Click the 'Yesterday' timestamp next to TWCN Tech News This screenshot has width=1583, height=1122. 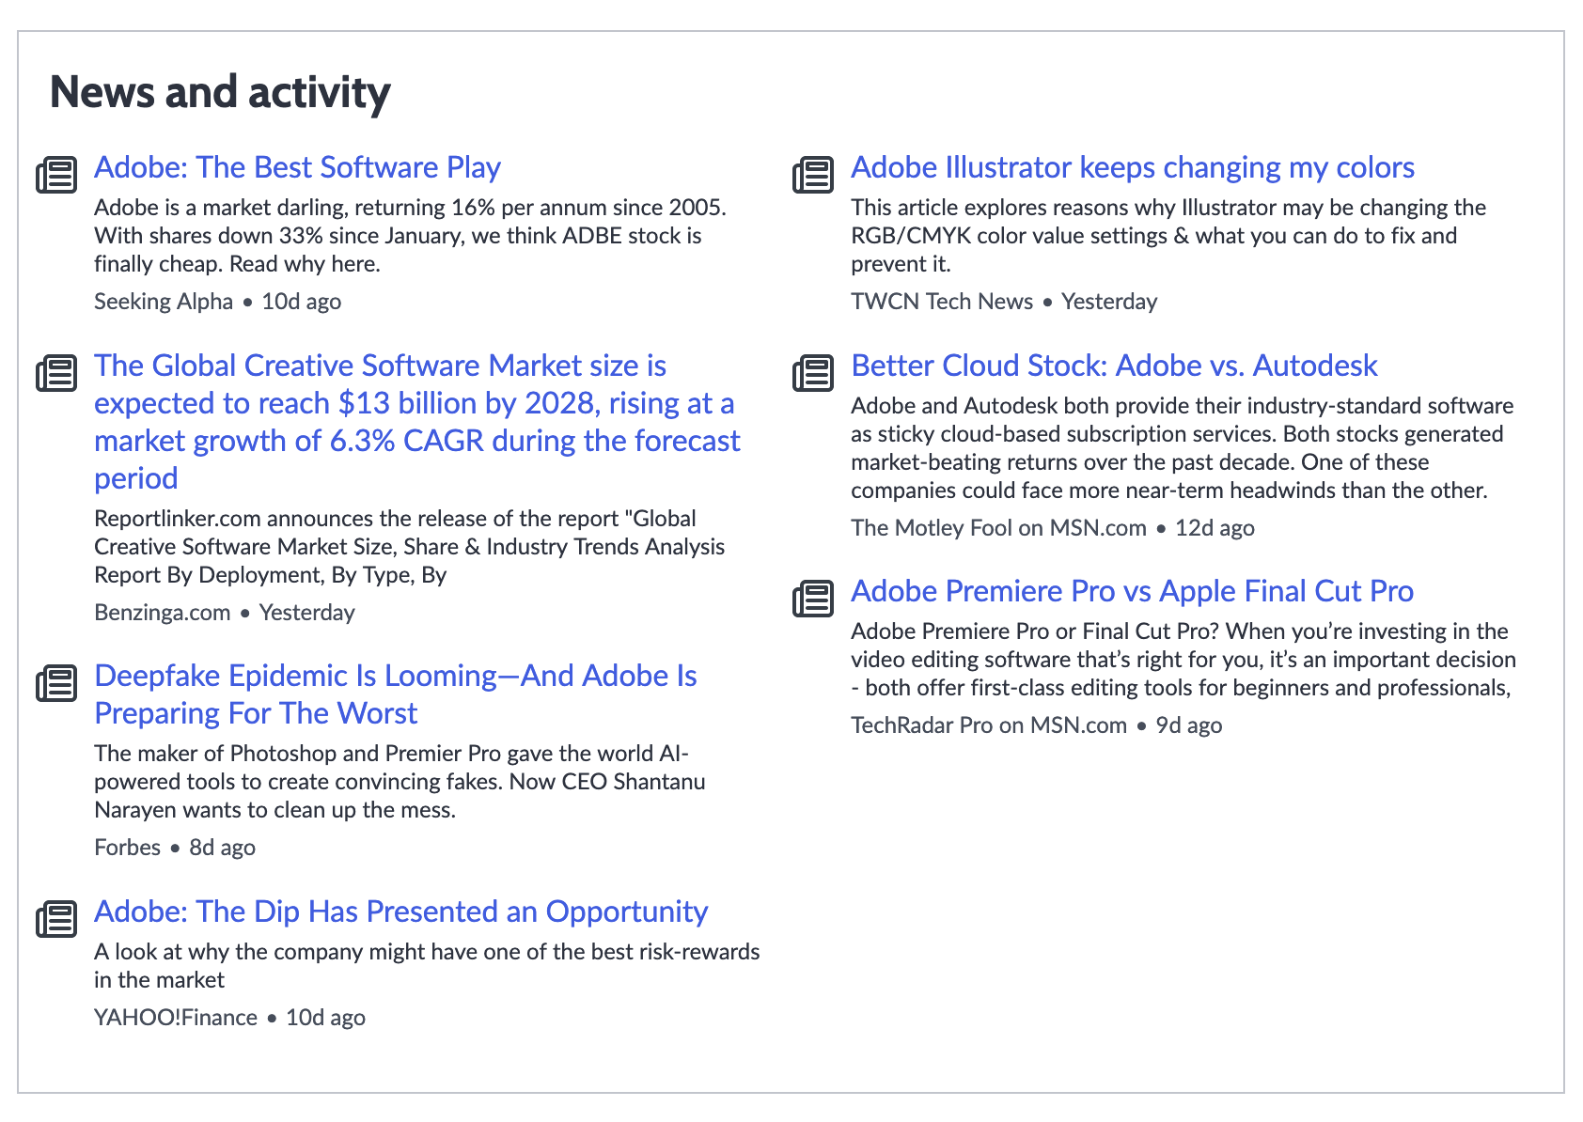click(x=1109, y=302)
